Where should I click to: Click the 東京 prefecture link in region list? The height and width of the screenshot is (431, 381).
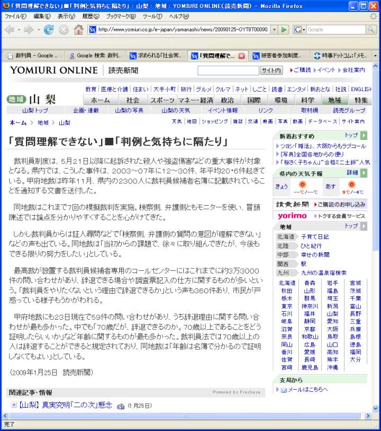click(x=287, y=306)
